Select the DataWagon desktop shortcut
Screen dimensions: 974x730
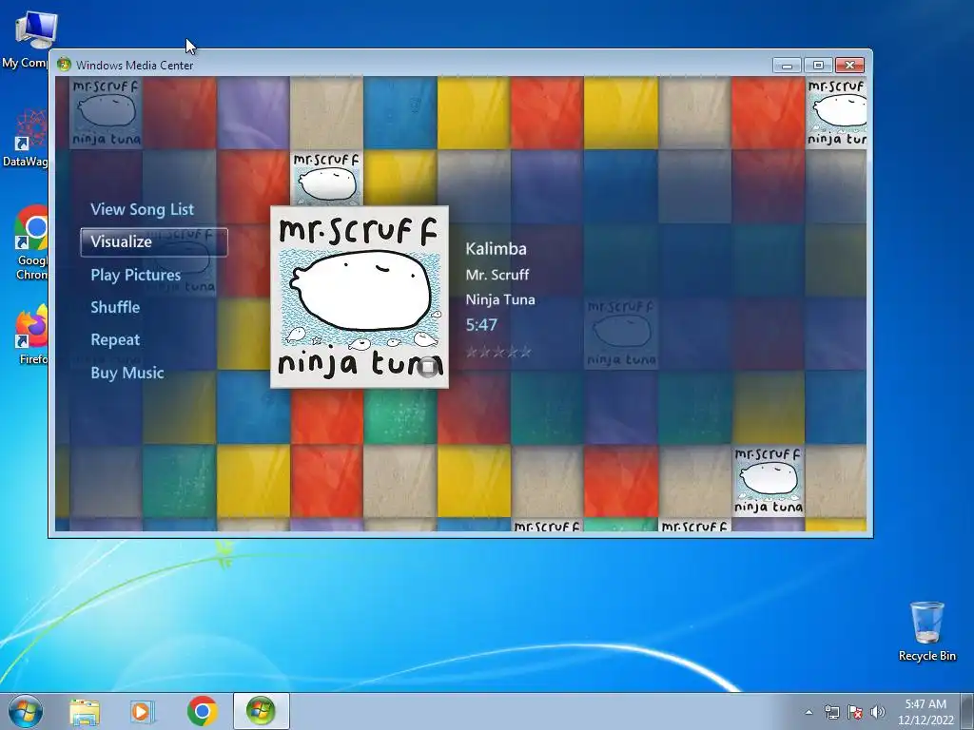[25, 138]
